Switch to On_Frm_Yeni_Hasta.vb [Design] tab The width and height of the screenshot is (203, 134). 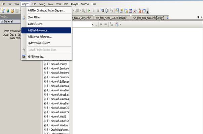click(x=149, y=18)
